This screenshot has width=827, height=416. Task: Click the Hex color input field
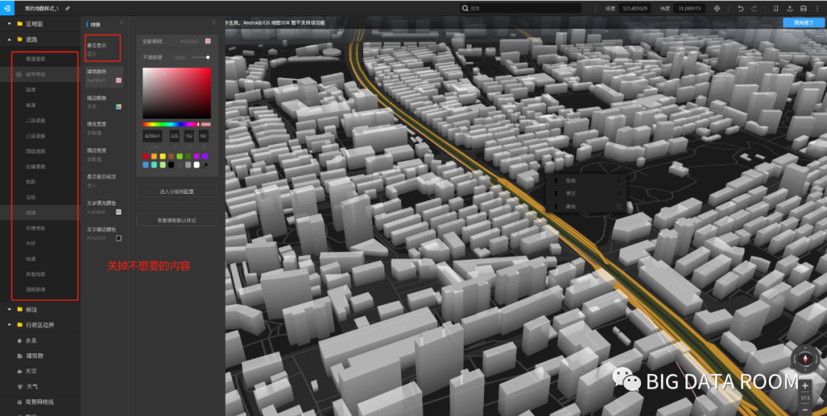[153, 136]
